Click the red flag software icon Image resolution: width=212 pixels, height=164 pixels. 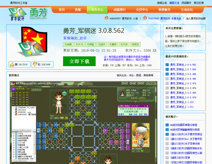coord(33,41)
